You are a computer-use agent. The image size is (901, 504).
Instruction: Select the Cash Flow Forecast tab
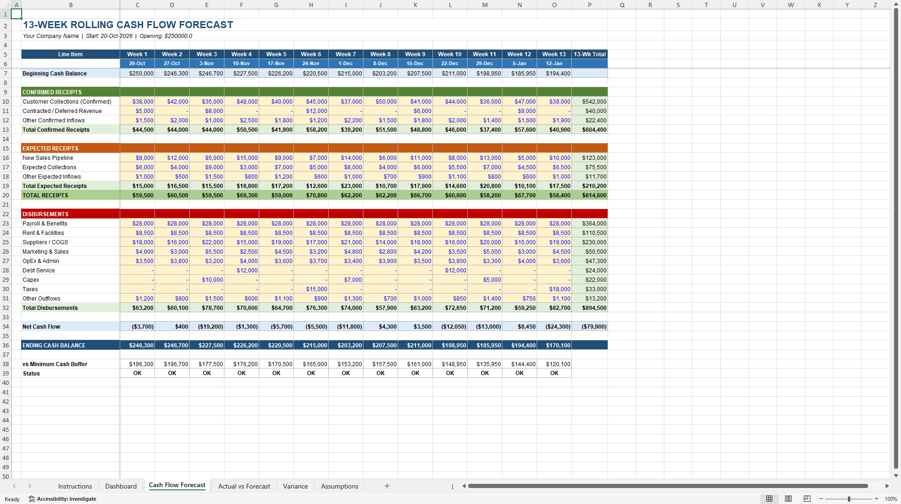[x=177, y=486]
